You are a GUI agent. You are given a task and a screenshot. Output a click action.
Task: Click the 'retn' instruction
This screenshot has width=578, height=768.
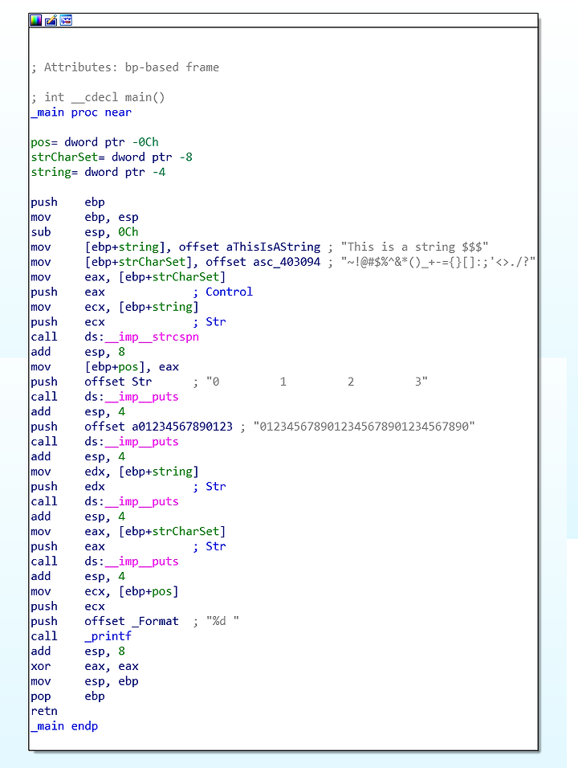point(44,711)
